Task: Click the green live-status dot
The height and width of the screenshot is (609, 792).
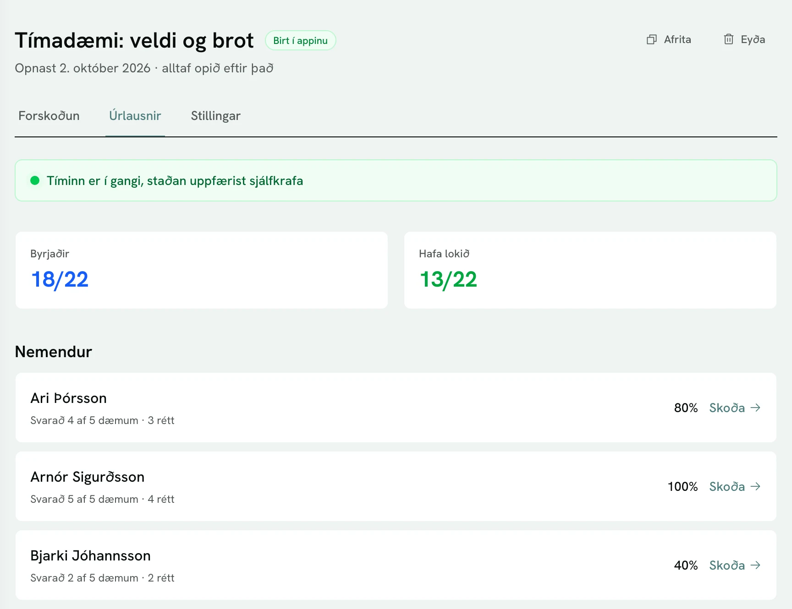Action: point(35,180)
